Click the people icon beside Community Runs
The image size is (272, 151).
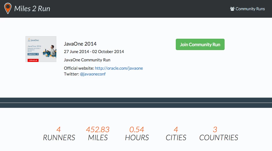click(x=232, y=9)
